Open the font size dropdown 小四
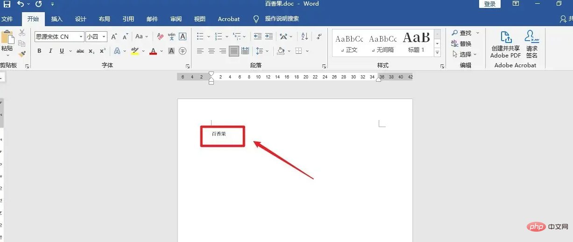Viewport: 573px width, 242px height. 104,36
